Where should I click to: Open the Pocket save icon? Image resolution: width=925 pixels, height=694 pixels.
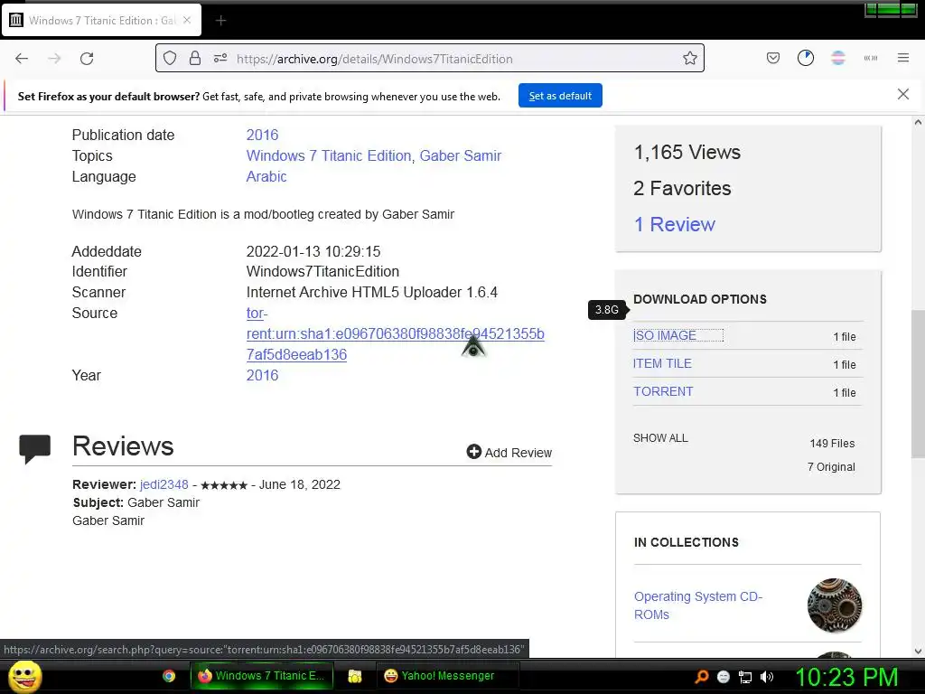pyautogui.click(x=773, y=58)
